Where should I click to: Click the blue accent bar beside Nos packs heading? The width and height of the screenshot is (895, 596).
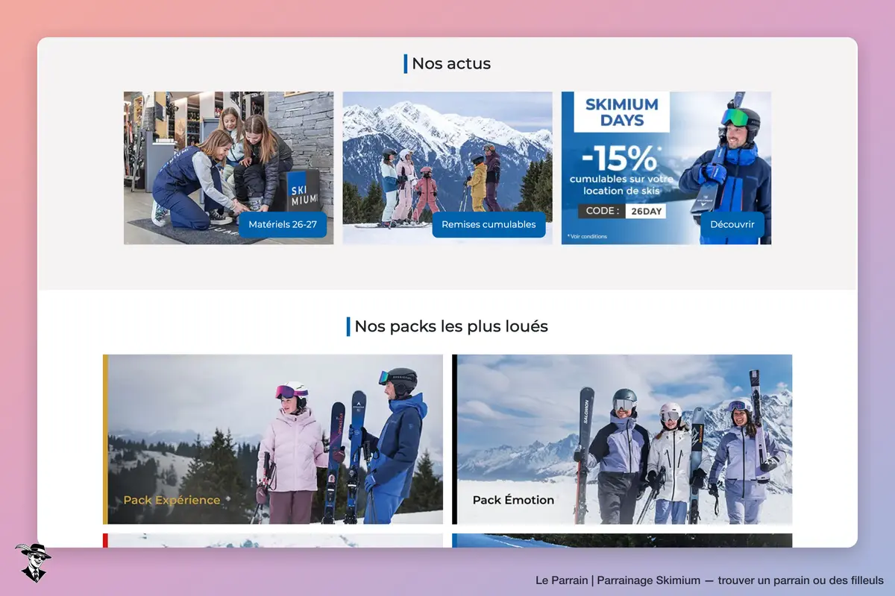click(x=348, y=326)
